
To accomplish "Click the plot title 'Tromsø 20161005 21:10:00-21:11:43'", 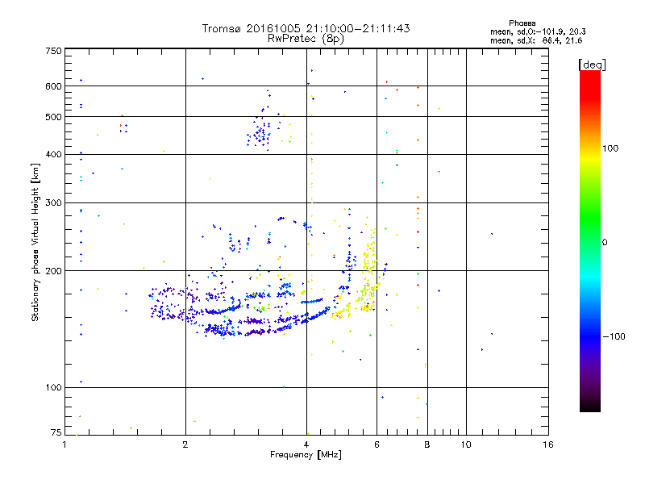I will [306, 28].
